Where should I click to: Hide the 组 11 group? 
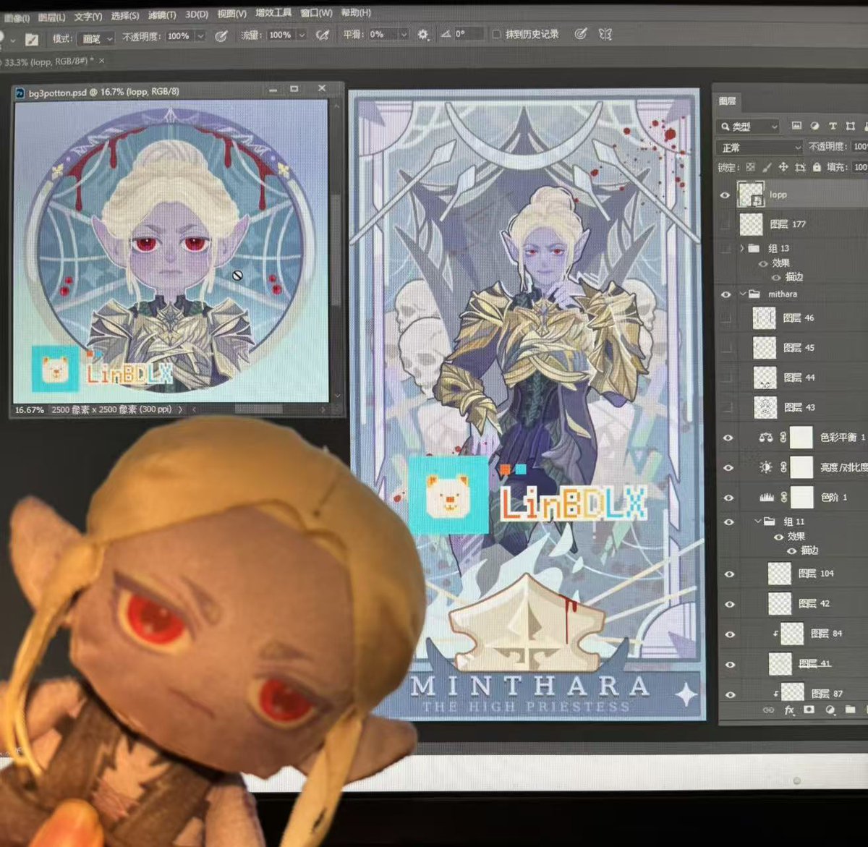(729, 522)
